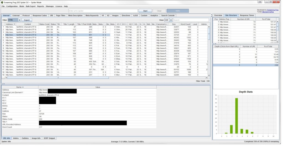The image size is (283, 147).
Task: Open the Configuration menu
Action: 12,6
